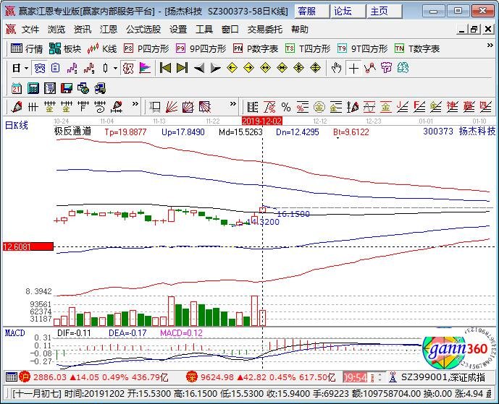The image size is (499, 404).
Task: Expand the hidden items of the top toolbar
Action: [490, 46]
